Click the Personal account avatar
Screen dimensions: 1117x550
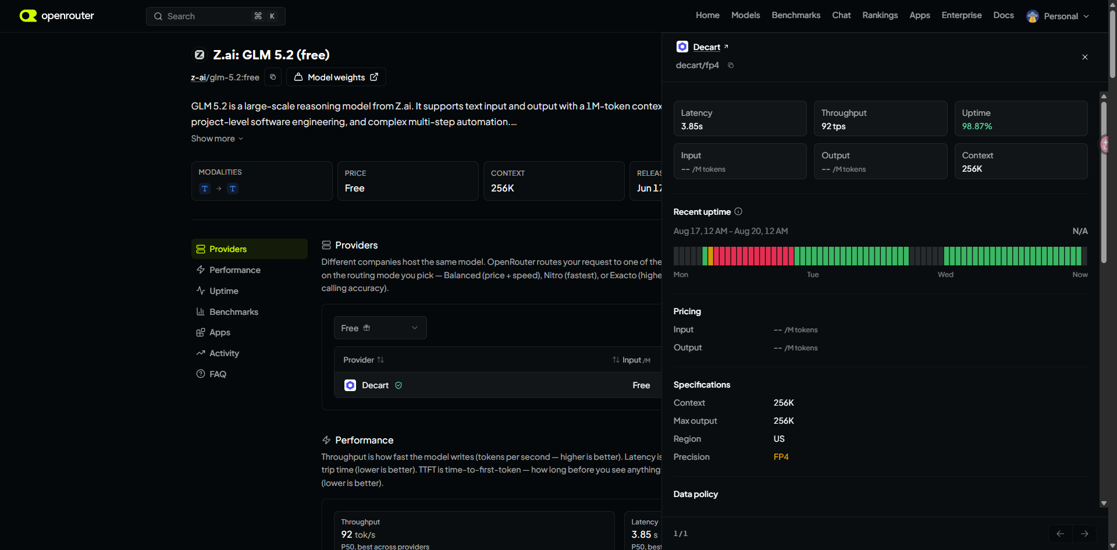point(1033,16)
